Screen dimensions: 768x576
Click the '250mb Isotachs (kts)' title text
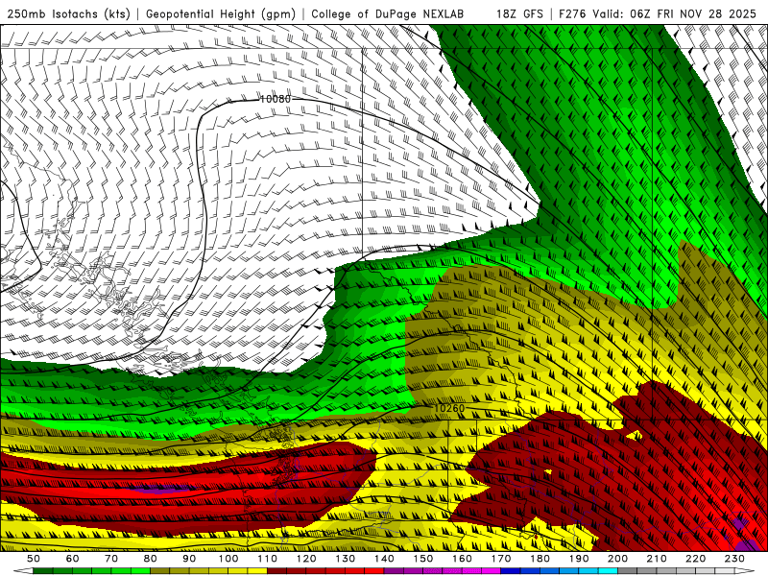[69, 13]
